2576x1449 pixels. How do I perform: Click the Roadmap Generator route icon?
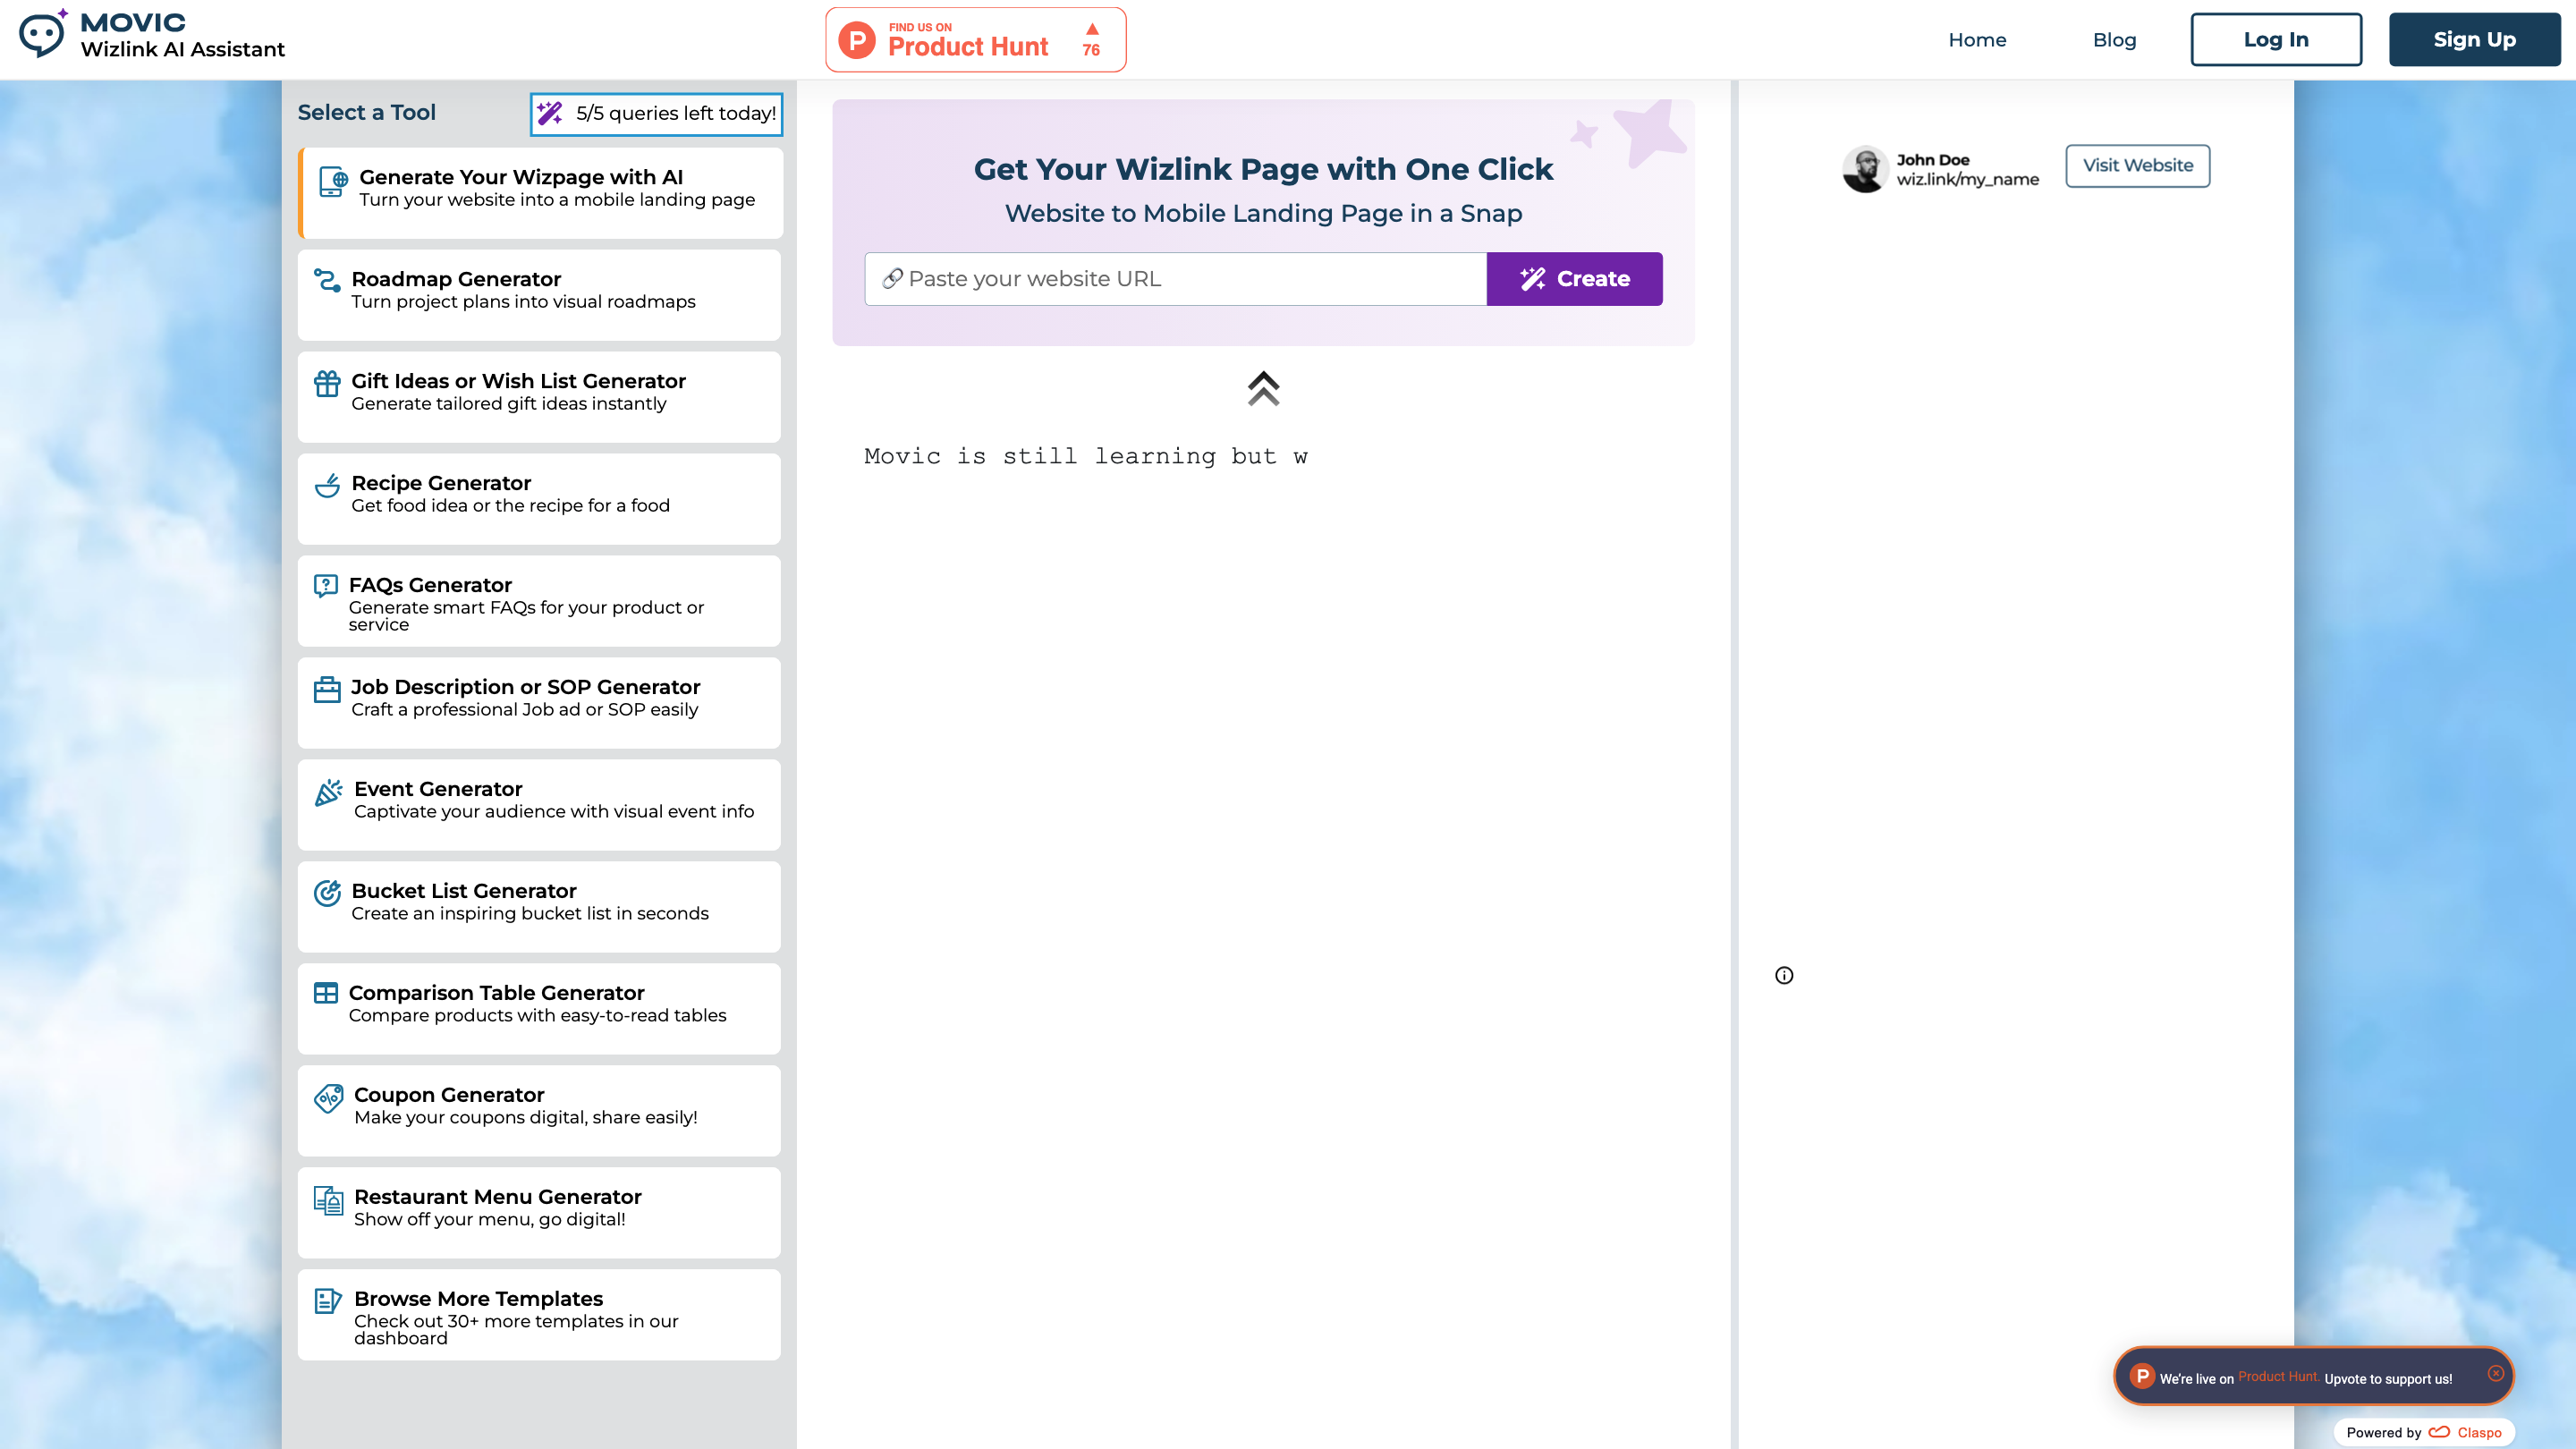(327, 280)
